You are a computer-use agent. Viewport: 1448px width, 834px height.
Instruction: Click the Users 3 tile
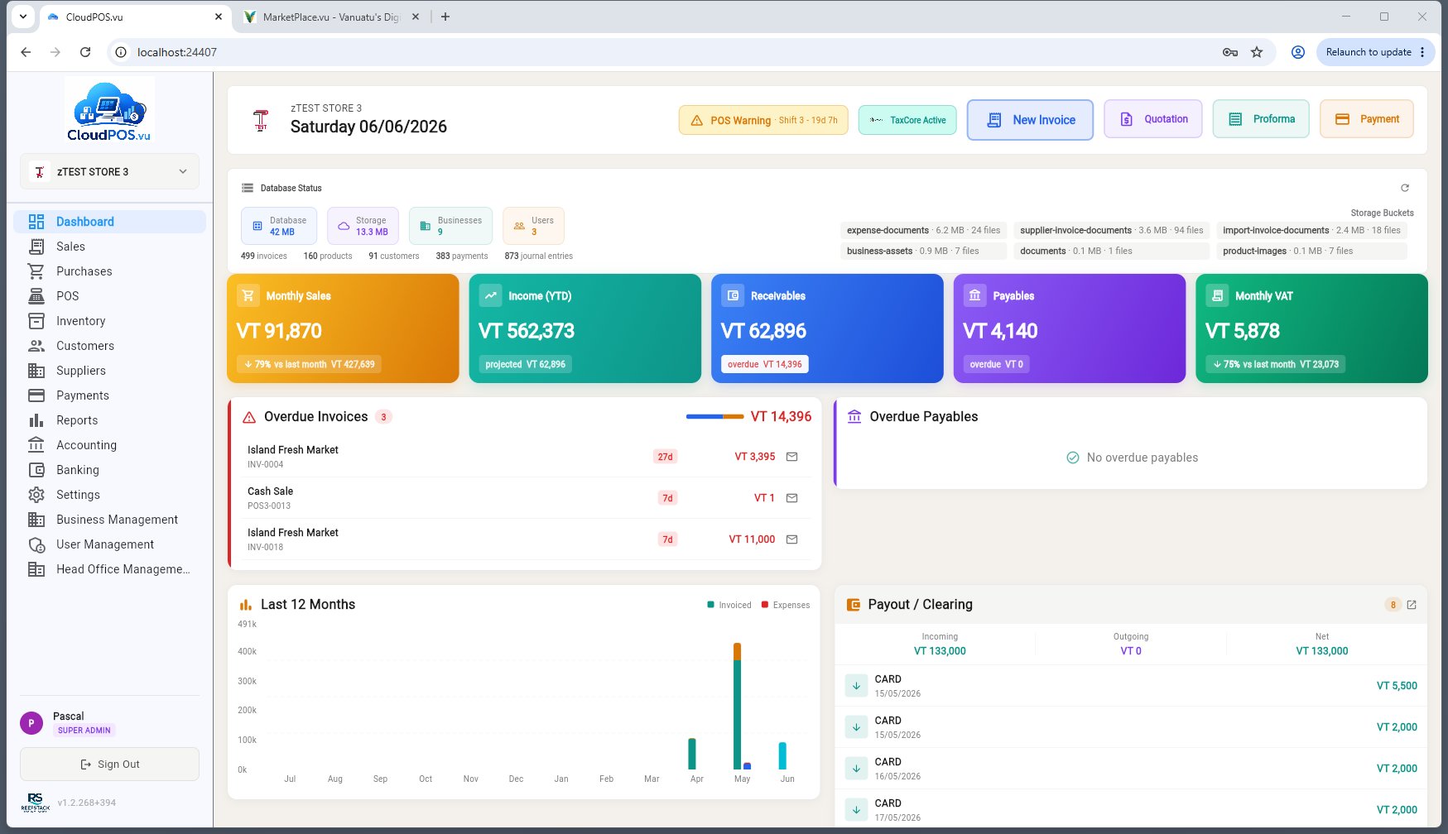coord(533,226)
